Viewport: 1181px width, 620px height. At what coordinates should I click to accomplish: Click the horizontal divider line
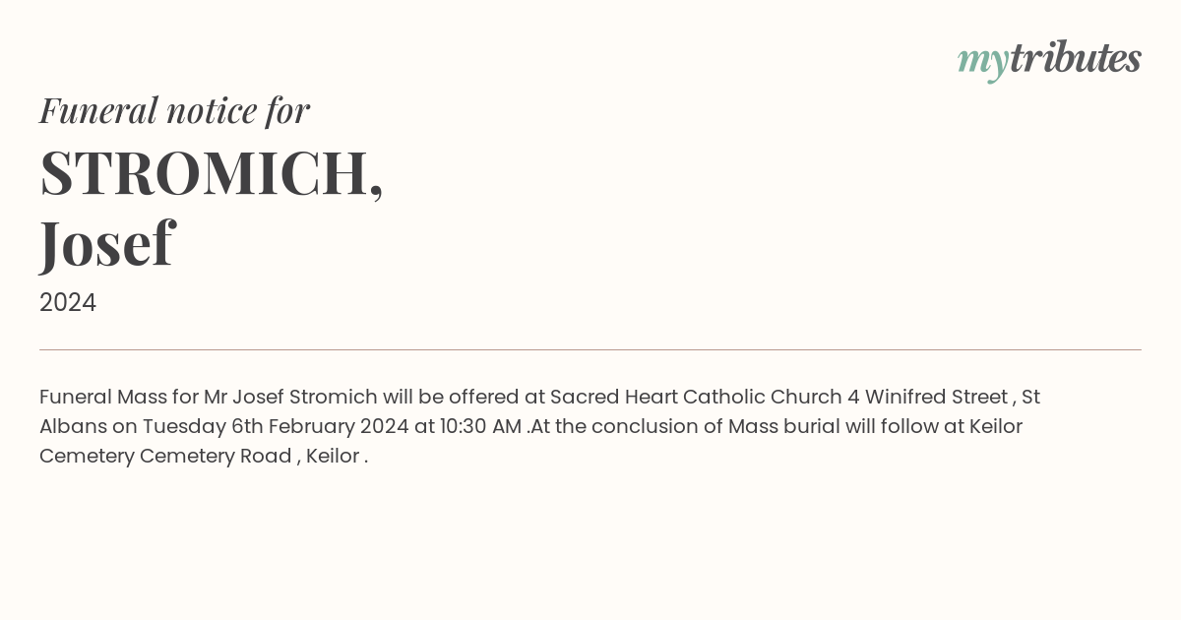pos(590,349)
